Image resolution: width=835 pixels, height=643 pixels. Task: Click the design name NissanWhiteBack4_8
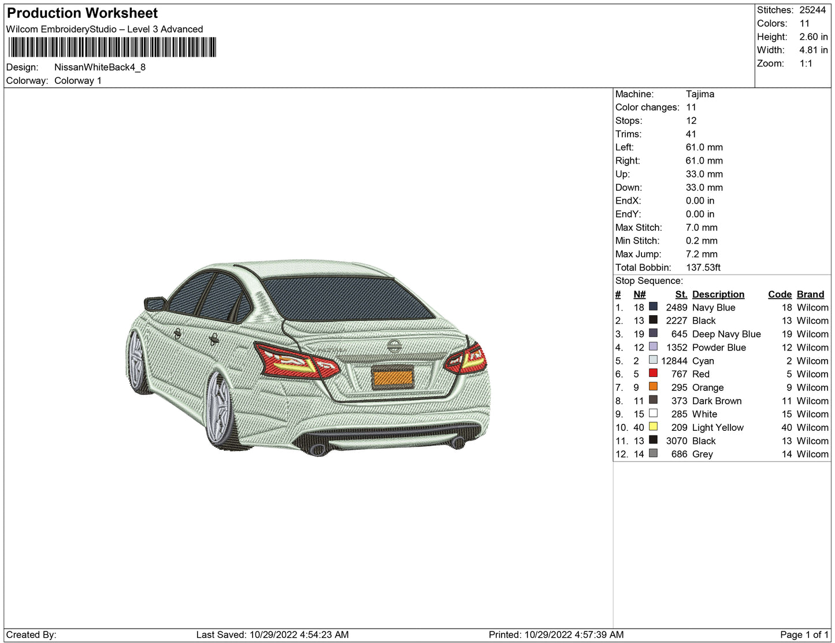[x=100, y=67]
